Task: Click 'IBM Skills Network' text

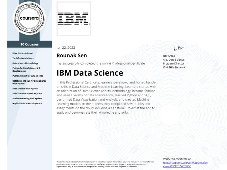Action: (174, 67)
